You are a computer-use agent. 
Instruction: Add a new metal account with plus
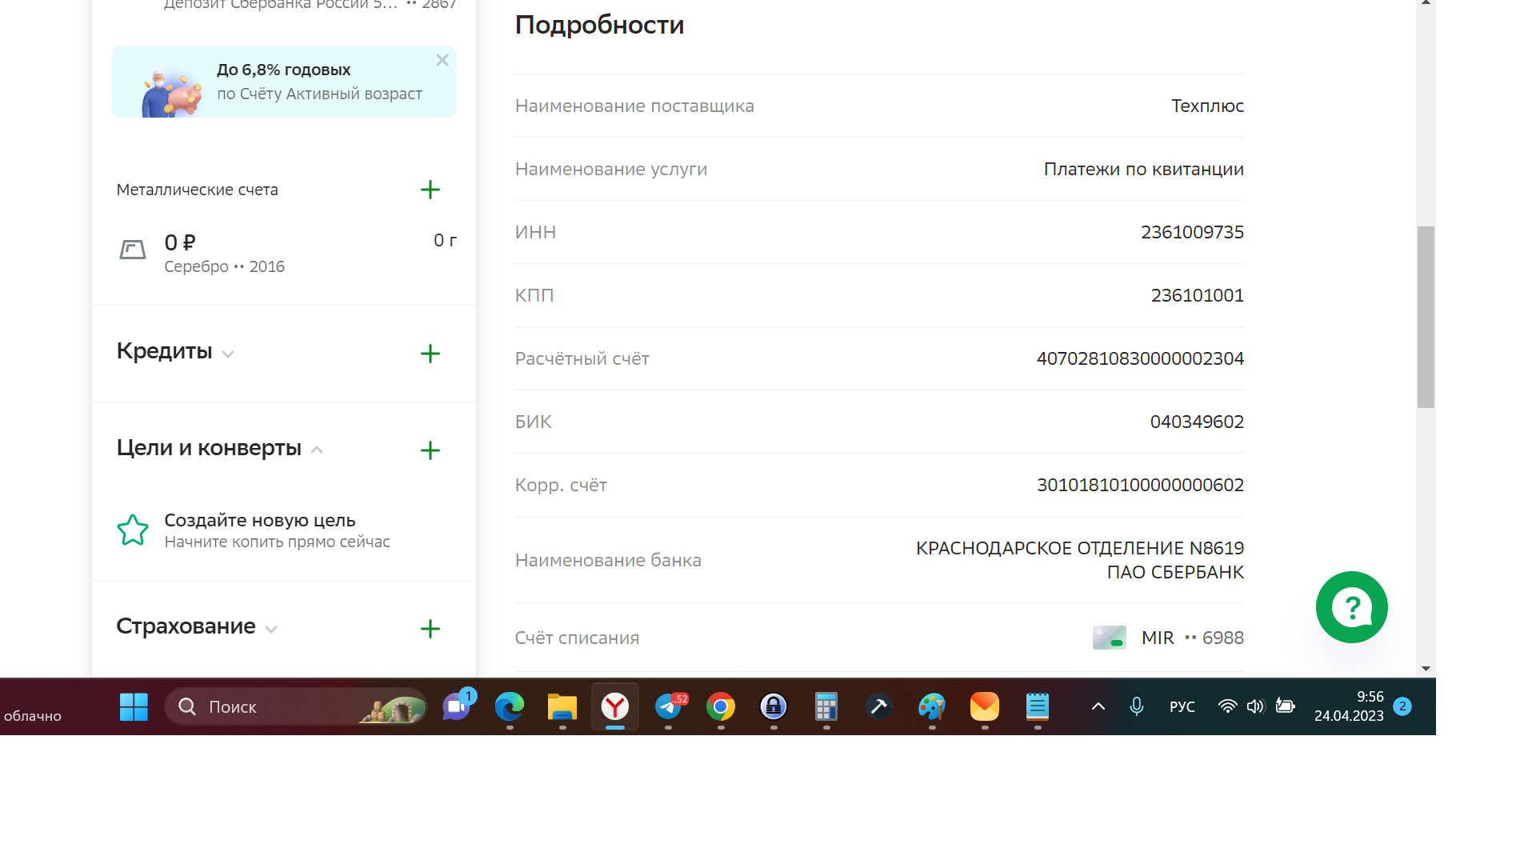click(x=430, y=190)
